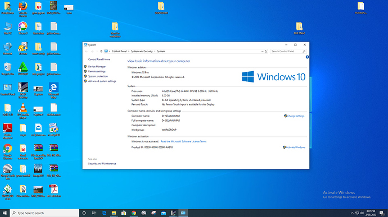
Task: Click the Change settings shield link
Action: click(x=294, y=116)
